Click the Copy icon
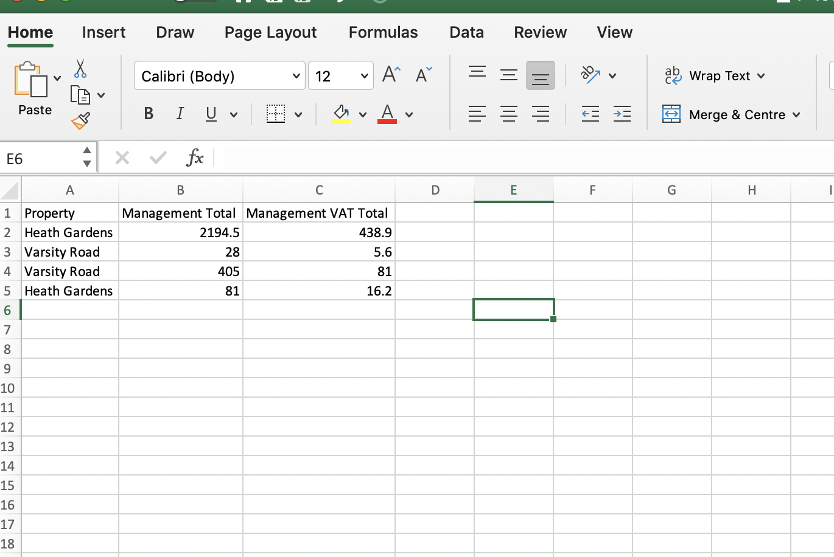Viewport: 834px width, 557px height. (x=80, y=95)
